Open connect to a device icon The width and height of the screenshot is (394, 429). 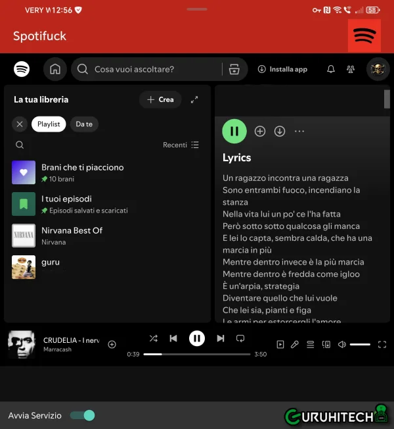coord(326,345)
